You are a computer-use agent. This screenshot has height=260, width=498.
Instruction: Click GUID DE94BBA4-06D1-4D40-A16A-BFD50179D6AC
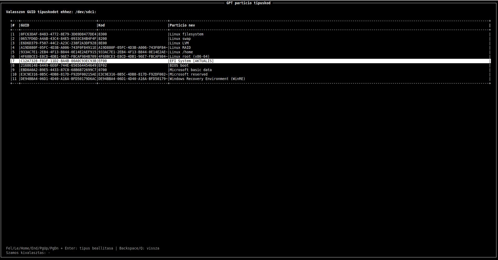point(59,79)
